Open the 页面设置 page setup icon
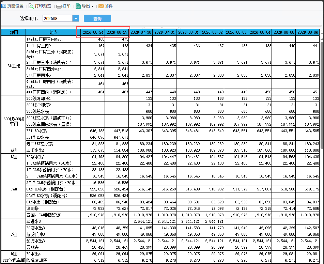 pos(4,6)
